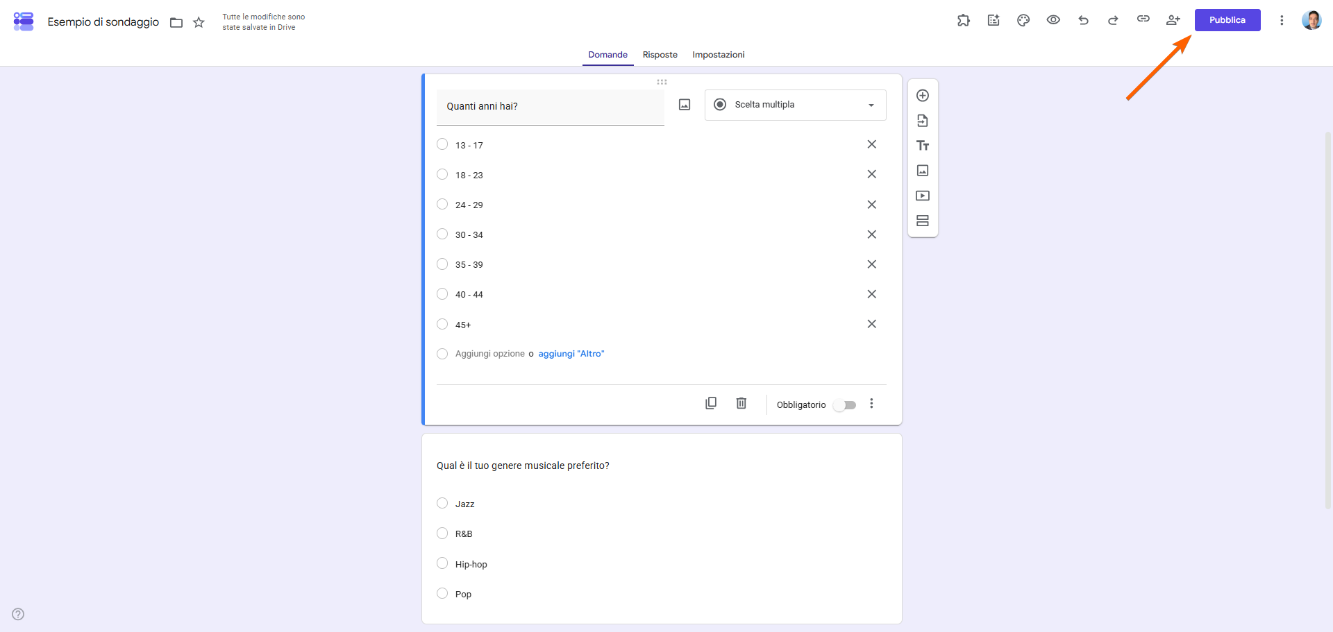
Task: Choose the Hip-hop radio option
Action: click(x=442, y=563)
